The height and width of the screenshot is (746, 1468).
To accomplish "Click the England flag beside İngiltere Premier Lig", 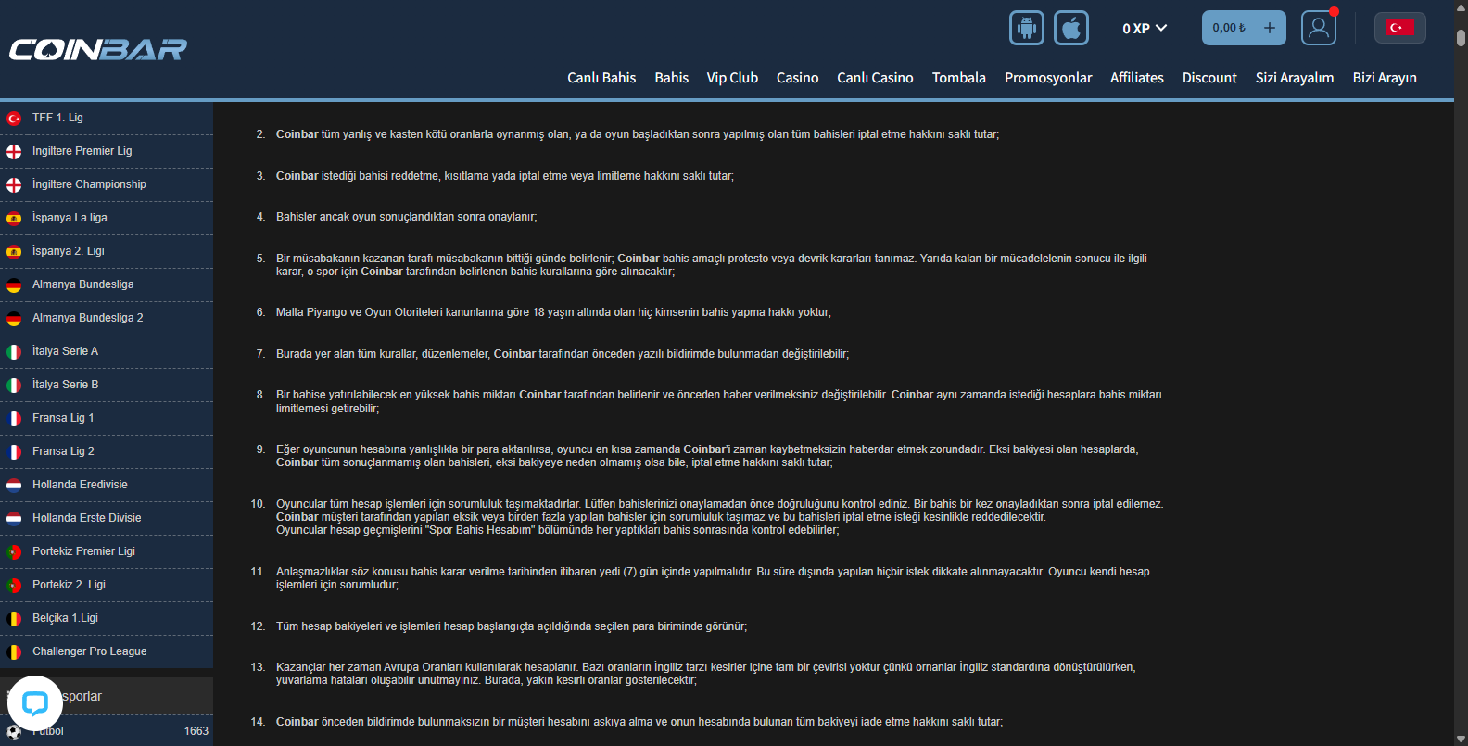I will tap(14, 152).
